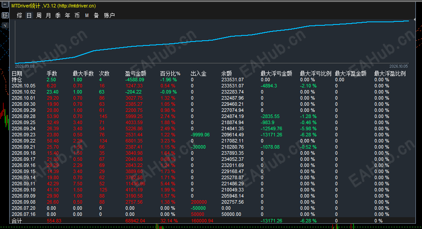Click the 200000 deposit value
This screenshot has height=229, width=422.
[x=199, y=202]
